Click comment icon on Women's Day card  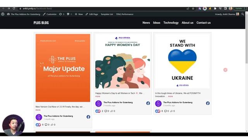click(x=106, y=111)
